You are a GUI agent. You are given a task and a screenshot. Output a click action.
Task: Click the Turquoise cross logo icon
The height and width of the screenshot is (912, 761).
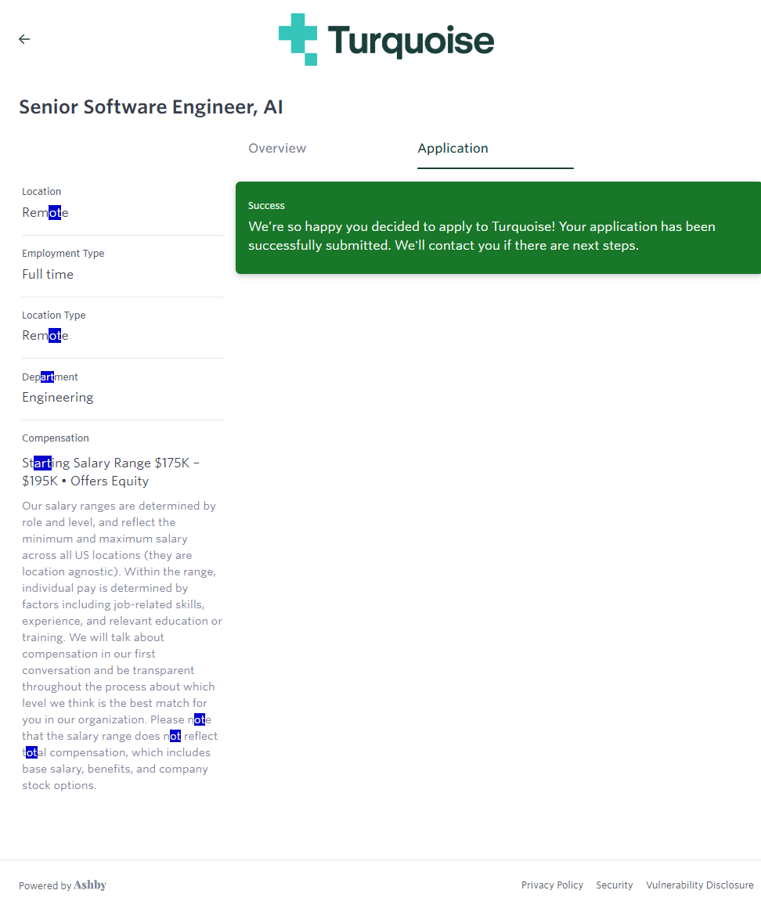[298, 39]
